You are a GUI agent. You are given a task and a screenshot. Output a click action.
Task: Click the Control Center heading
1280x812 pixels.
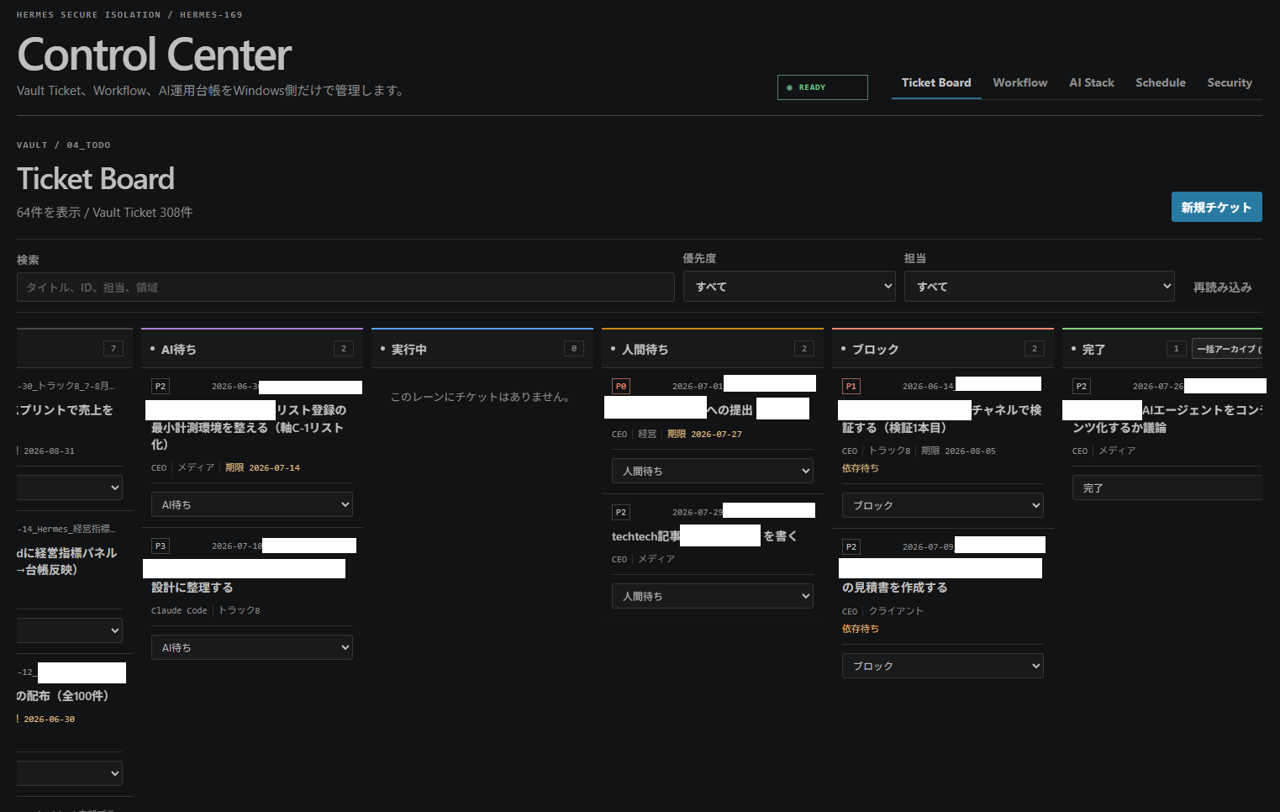click(x=155, y=55)
